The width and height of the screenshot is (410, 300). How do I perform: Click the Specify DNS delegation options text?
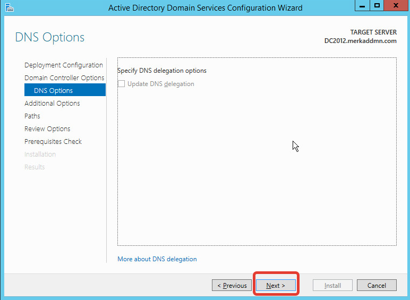(x=162, y=71)
